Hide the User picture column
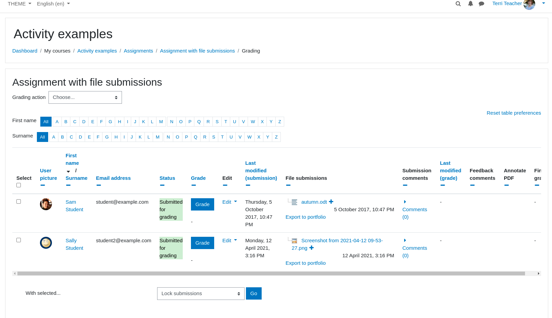552x318 pixels. (43, 185)
